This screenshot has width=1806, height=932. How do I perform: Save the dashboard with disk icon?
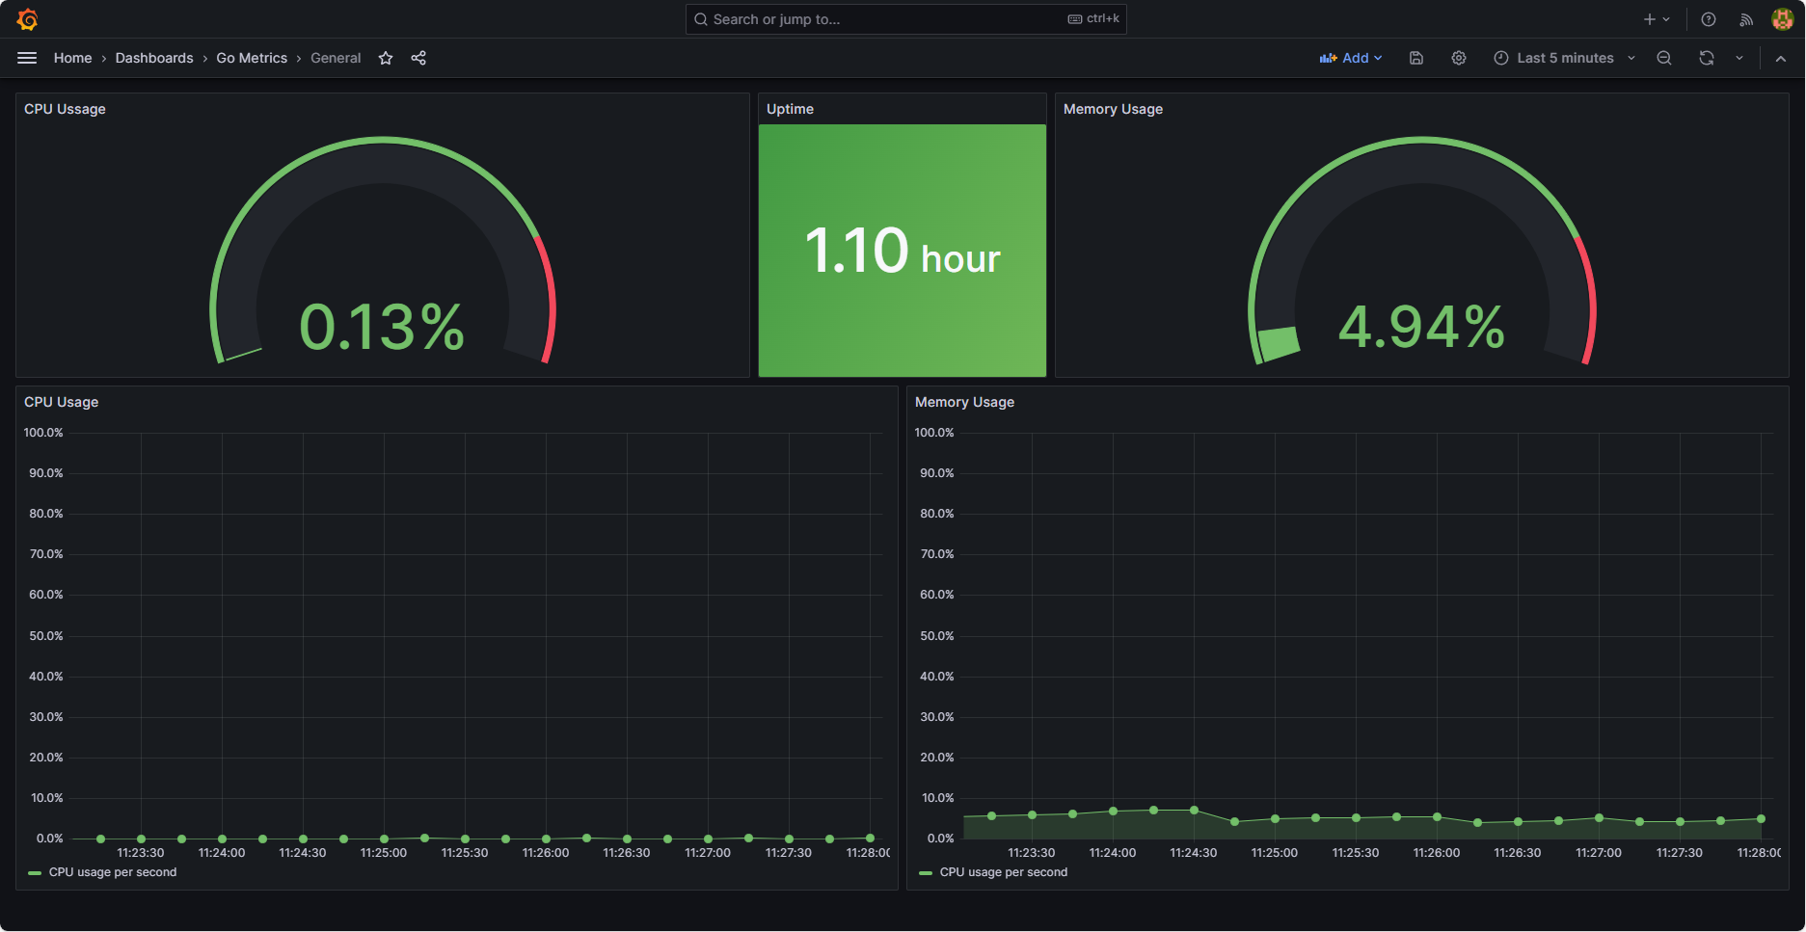point(1416,58)
